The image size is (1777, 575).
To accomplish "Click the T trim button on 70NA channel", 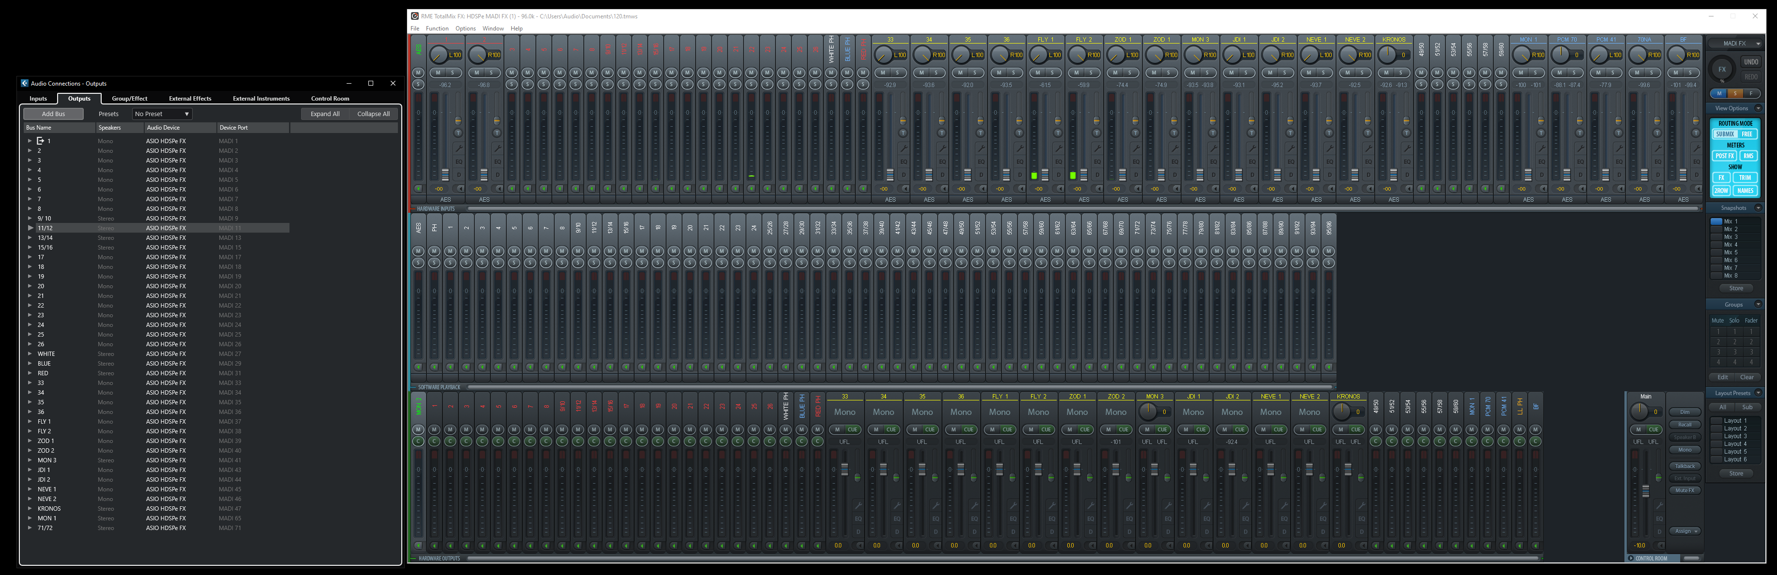I will (1657, 133).
